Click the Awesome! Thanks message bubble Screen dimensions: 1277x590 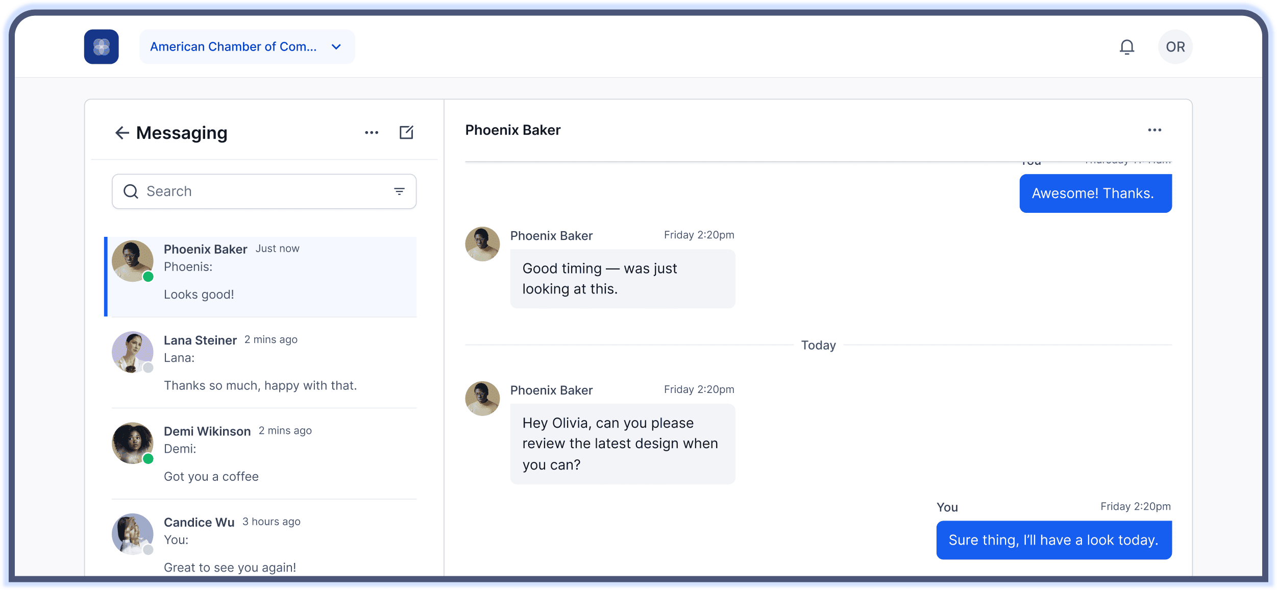(1095, 193)
